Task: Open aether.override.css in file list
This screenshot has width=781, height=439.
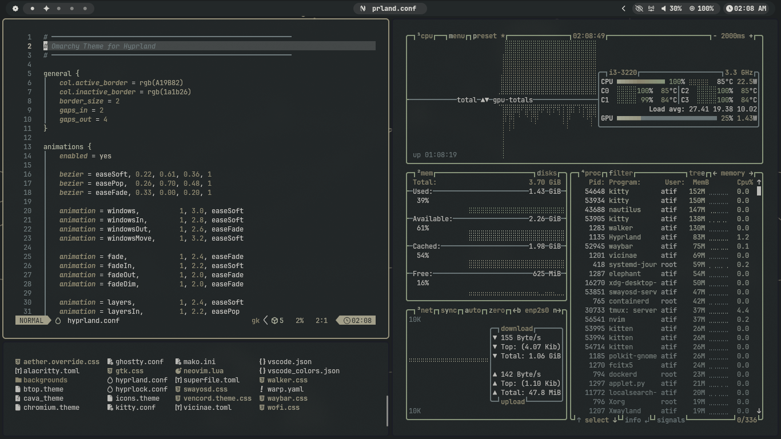Action: pyautogui.click(x=57, y=362)
